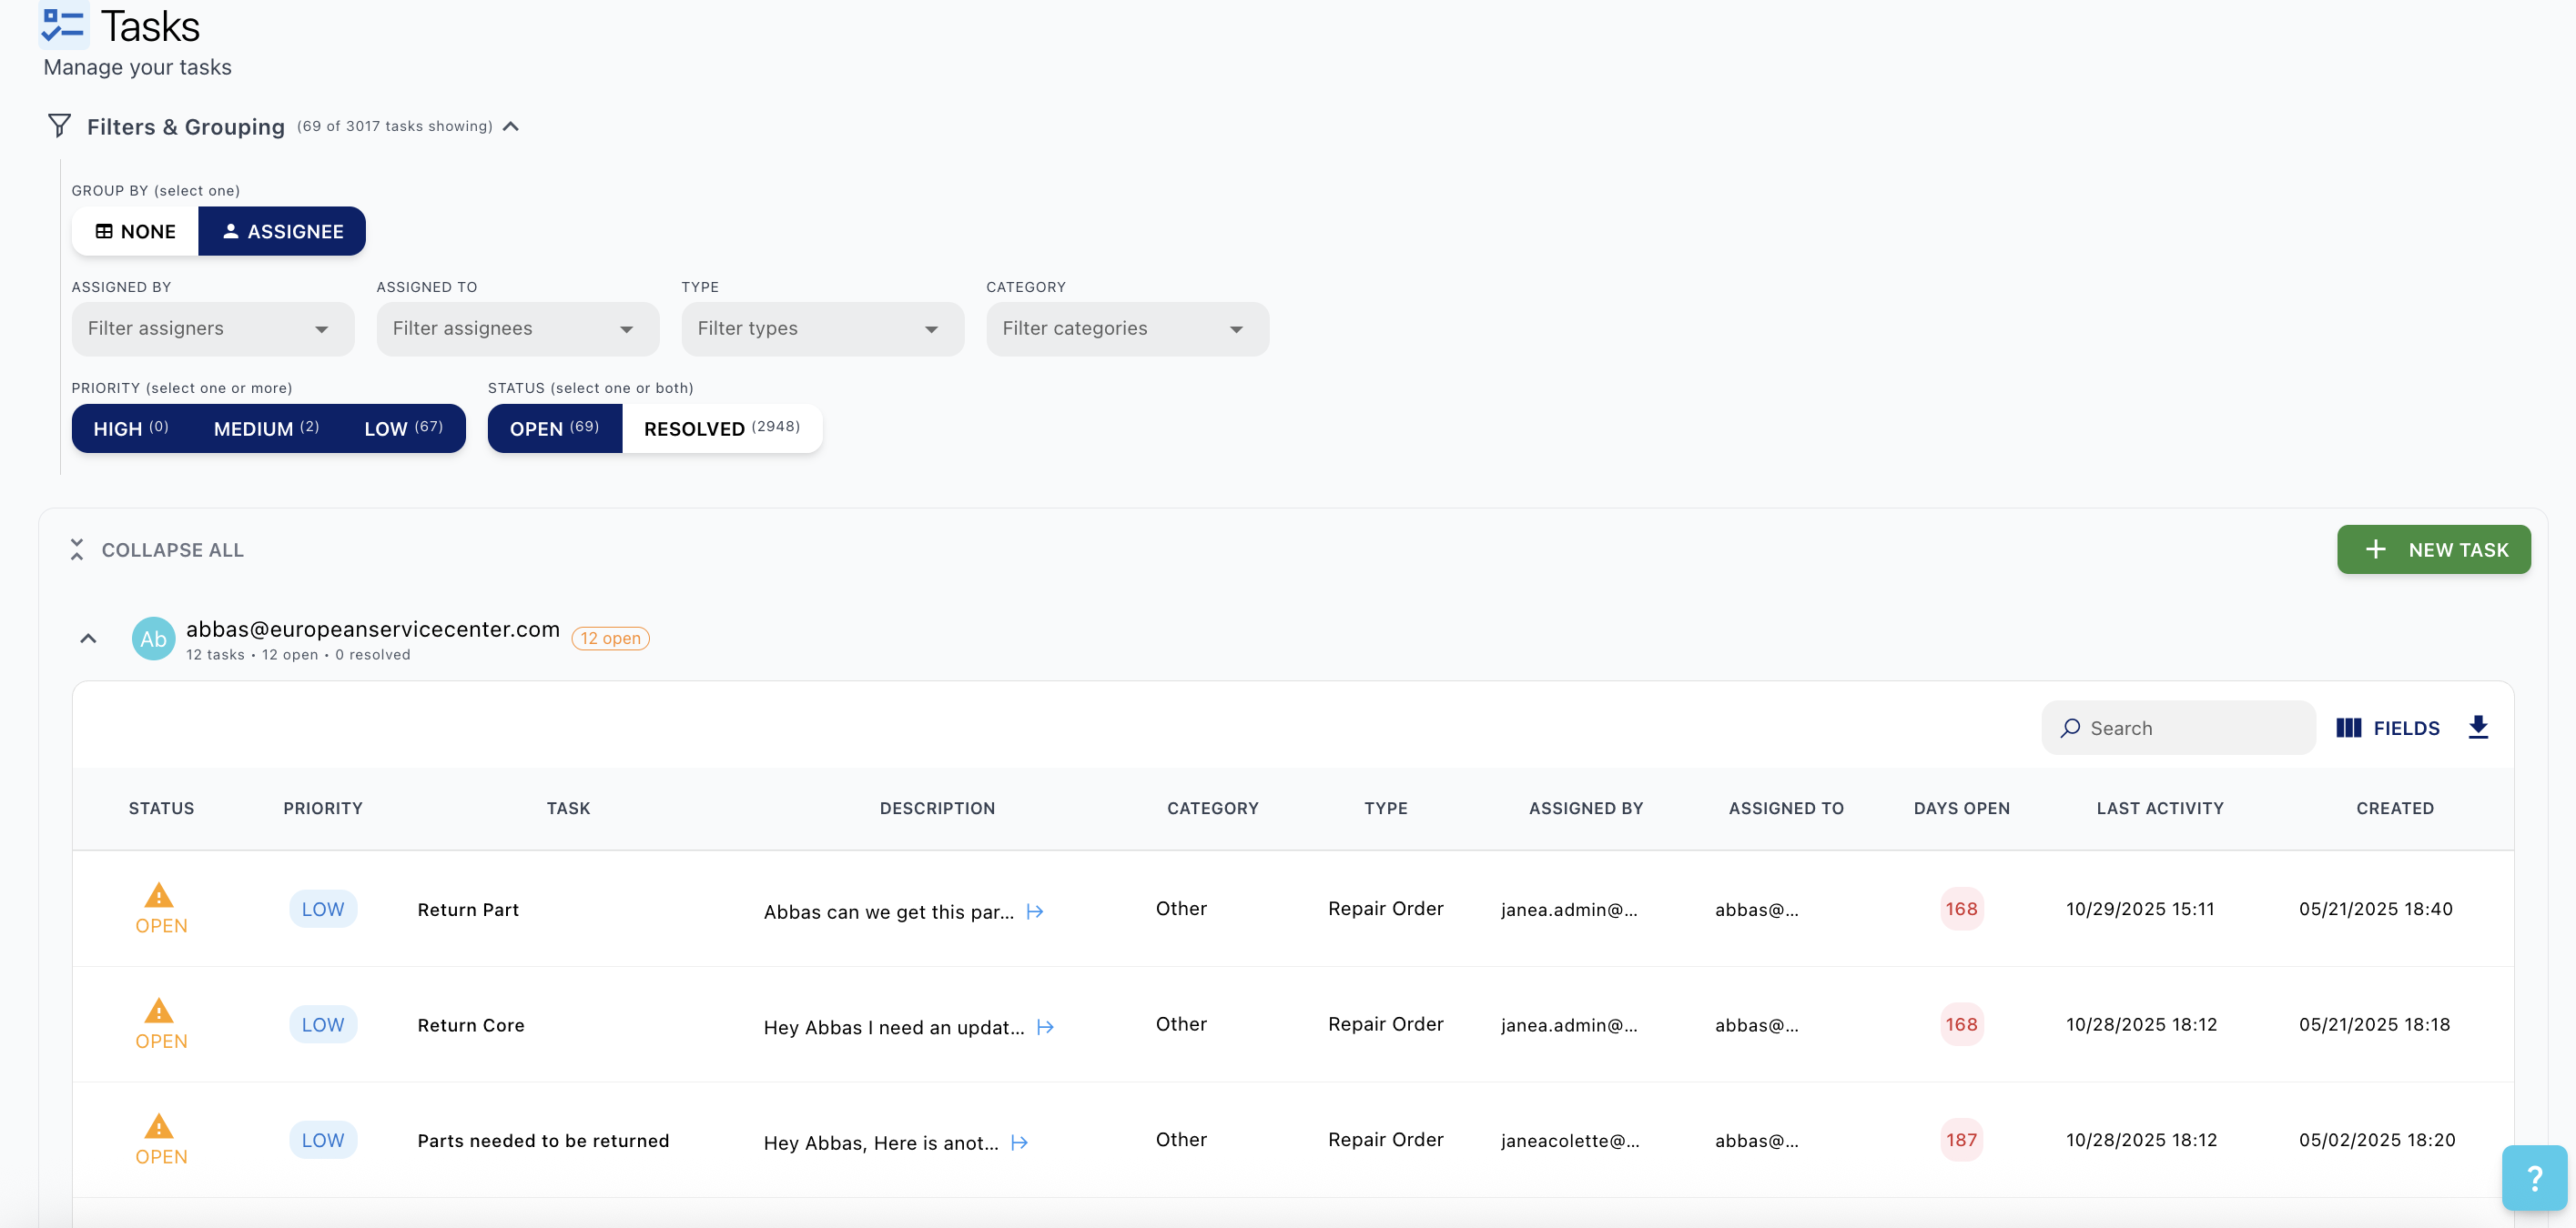Image resolution: width=2576 pixels, height=1228 pixels.
Task: Click the Collapse All icon
Action: coord(76,549)
